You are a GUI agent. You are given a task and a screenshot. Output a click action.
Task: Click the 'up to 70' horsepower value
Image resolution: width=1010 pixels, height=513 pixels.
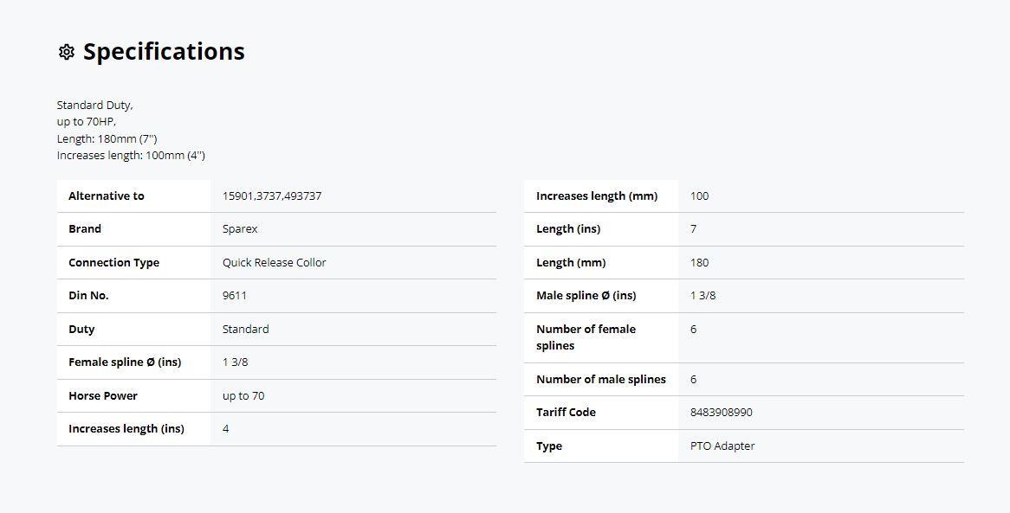click(x=243, y=396)
